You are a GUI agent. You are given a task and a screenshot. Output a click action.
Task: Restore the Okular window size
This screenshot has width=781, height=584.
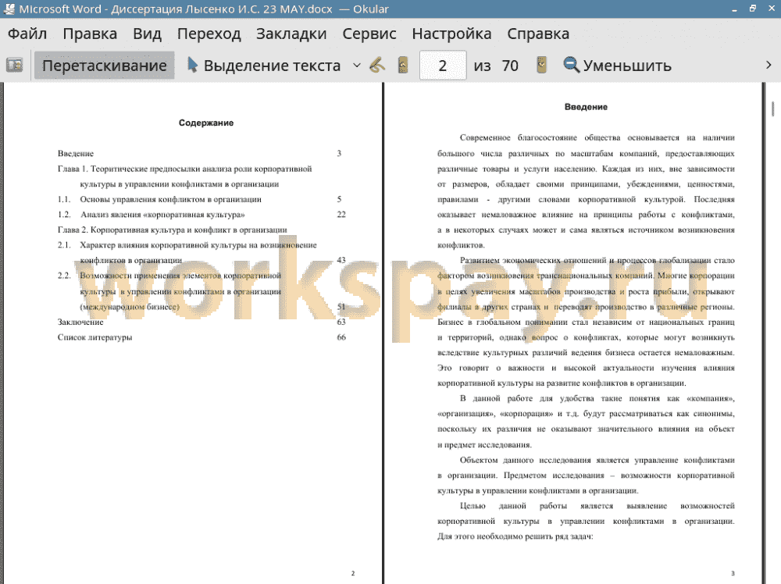(x=753, y=9)
